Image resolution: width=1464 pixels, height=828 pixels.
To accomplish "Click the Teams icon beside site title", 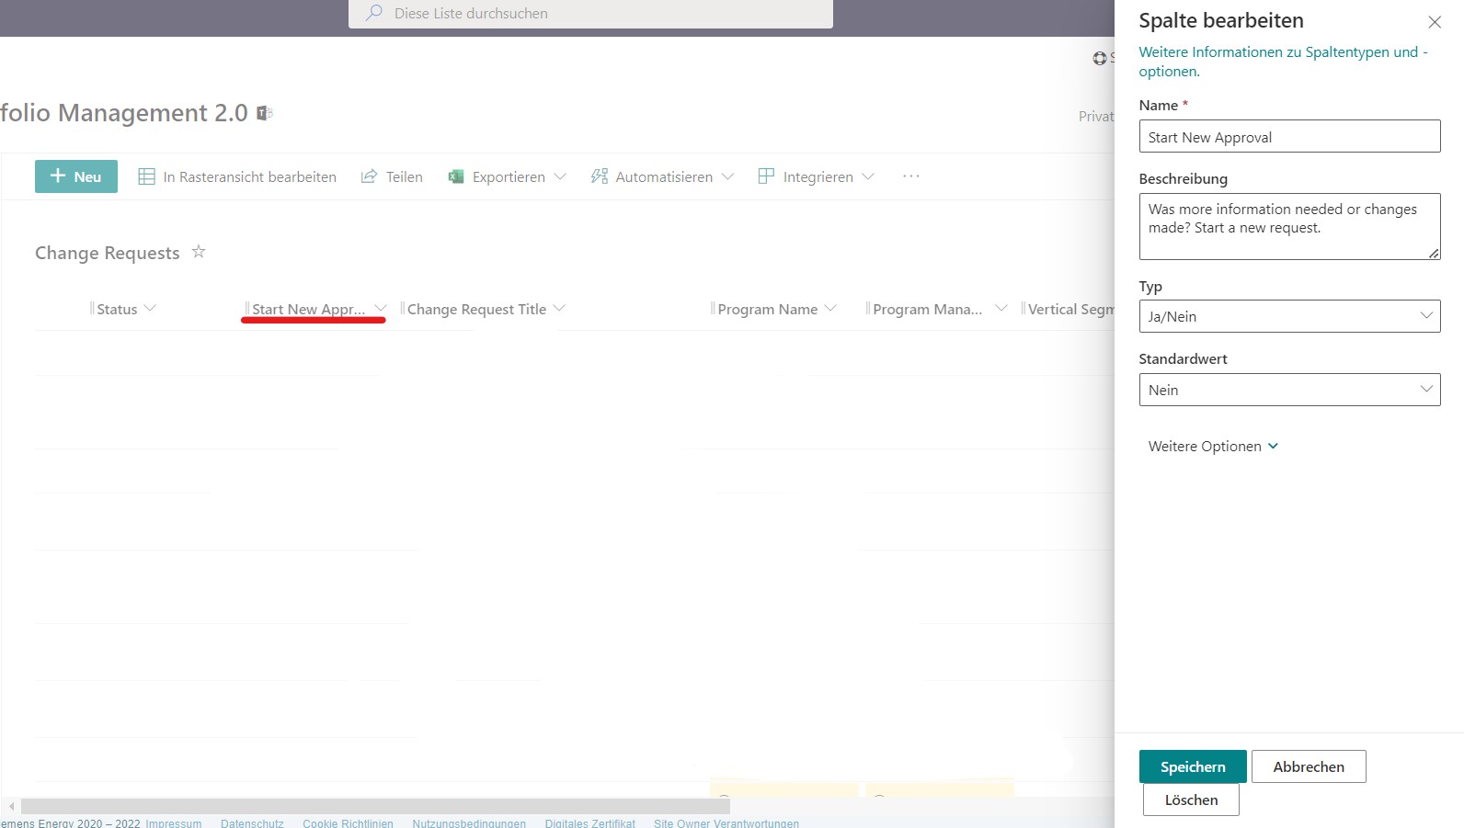I will click(265, 113).
